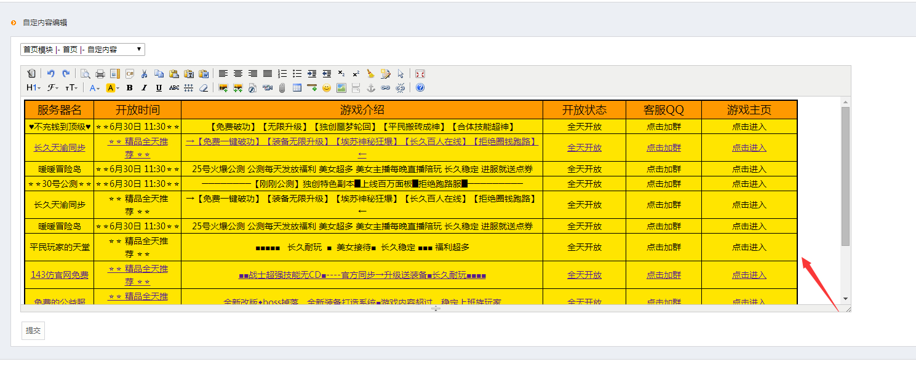This screenshot has width=916, height=383.
Task: Insert a bulleted list
Action: point(297,73)
